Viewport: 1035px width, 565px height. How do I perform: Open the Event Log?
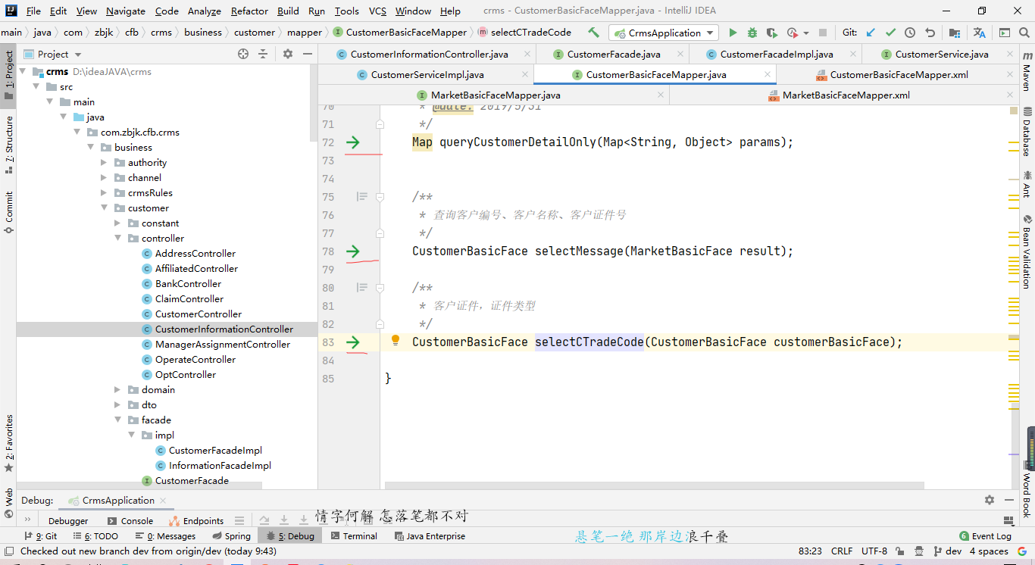tap(985, 536)
